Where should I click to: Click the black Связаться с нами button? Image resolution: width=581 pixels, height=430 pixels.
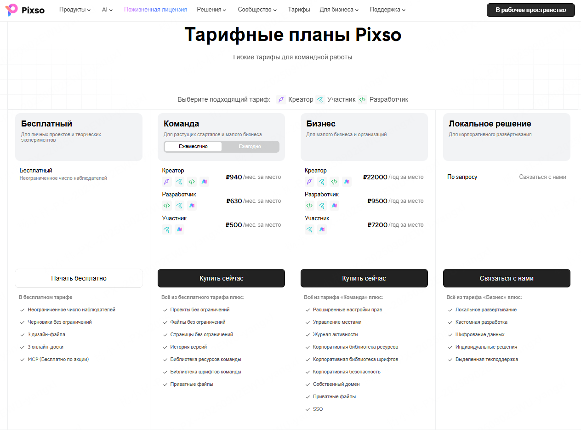pyautogui.click(x=507, y=278)
